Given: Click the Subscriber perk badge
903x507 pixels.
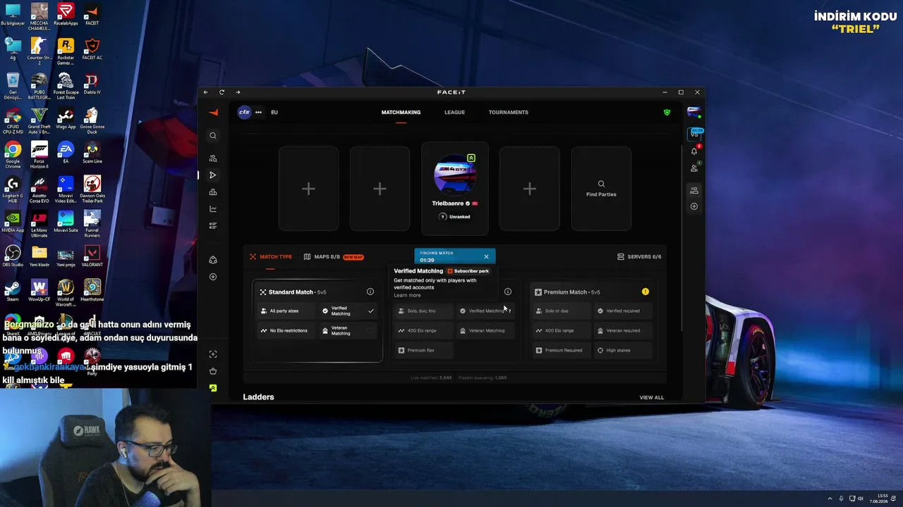Looking at the screenshot, I should pyautogui.click(x=468, y=271).
